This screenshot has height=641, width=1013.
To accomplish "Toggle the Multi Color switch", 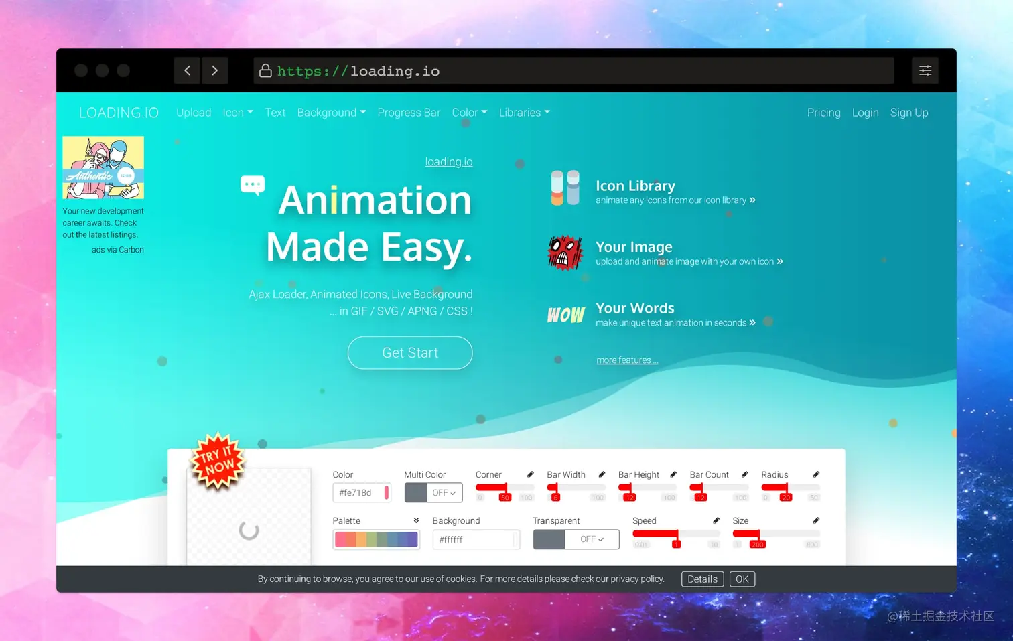I will point(433,492).
